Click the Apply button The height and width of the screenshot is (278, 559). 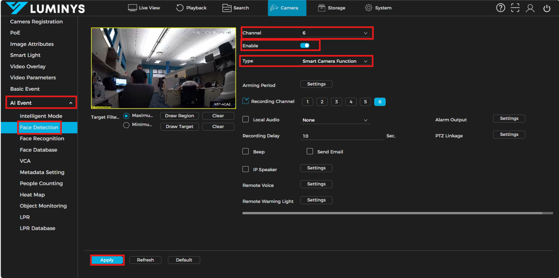click(x=107, y=260)
